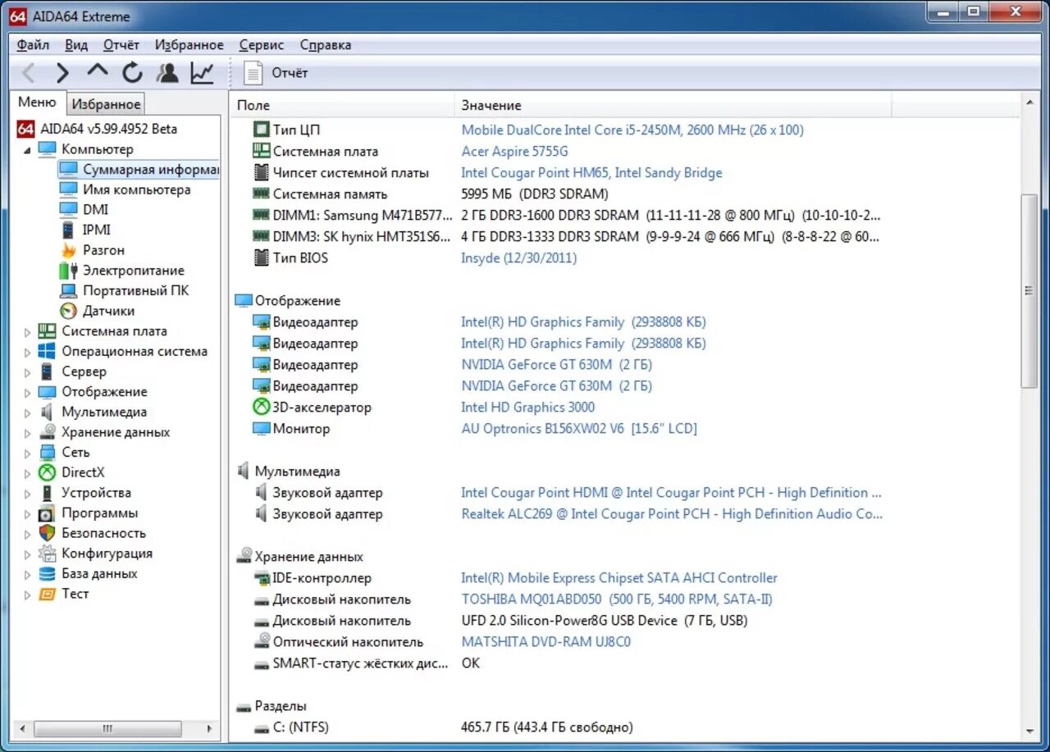Go up one level with Up arrow
Screen dimensions: 1050x752
98,71
